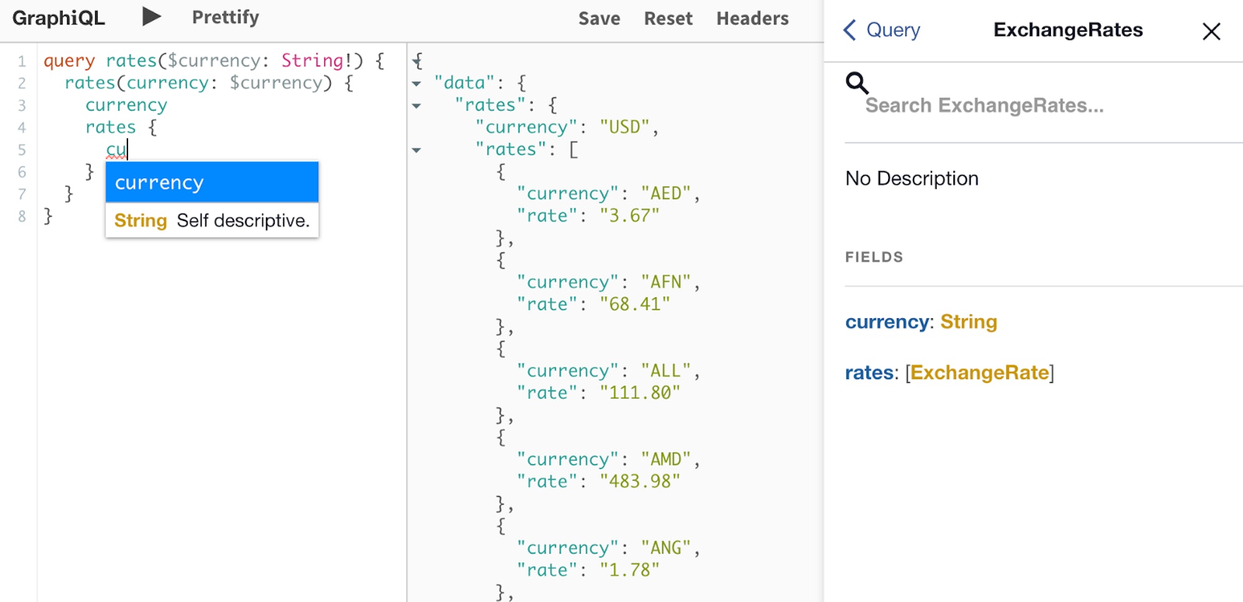Collapse the "rates" object in results
1243x602 pixels.
[416, 106]
